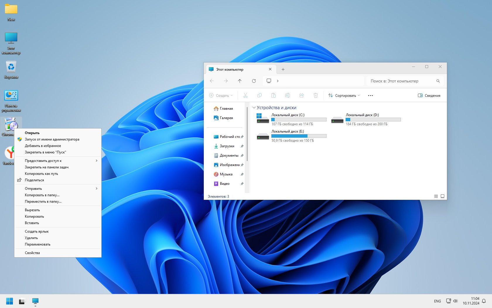The width and height of the screenshot is (492, 308).
Task: Add a new Explorer tab
Action: (x=283, y=70)
